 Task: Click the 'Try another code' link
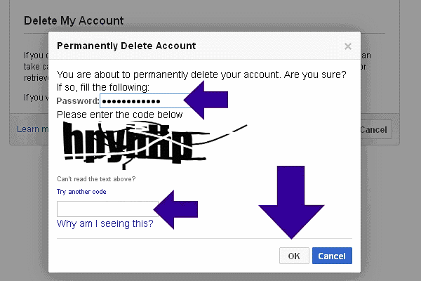click(81, 191)
